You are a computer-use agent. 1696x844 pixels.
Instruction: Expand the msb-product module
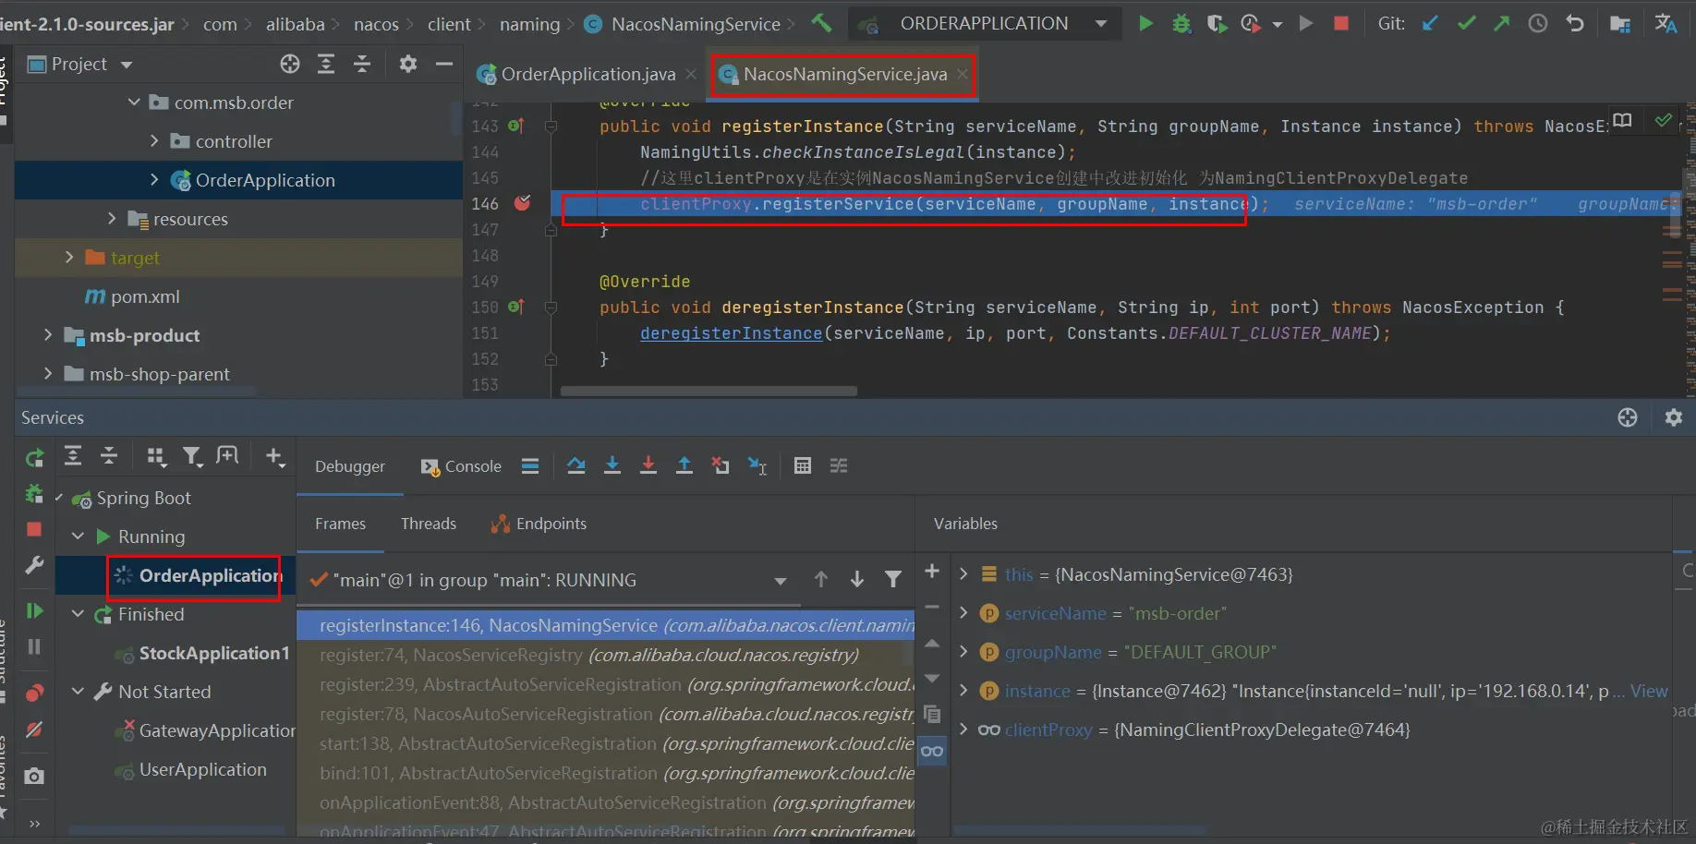coord(48,334)
